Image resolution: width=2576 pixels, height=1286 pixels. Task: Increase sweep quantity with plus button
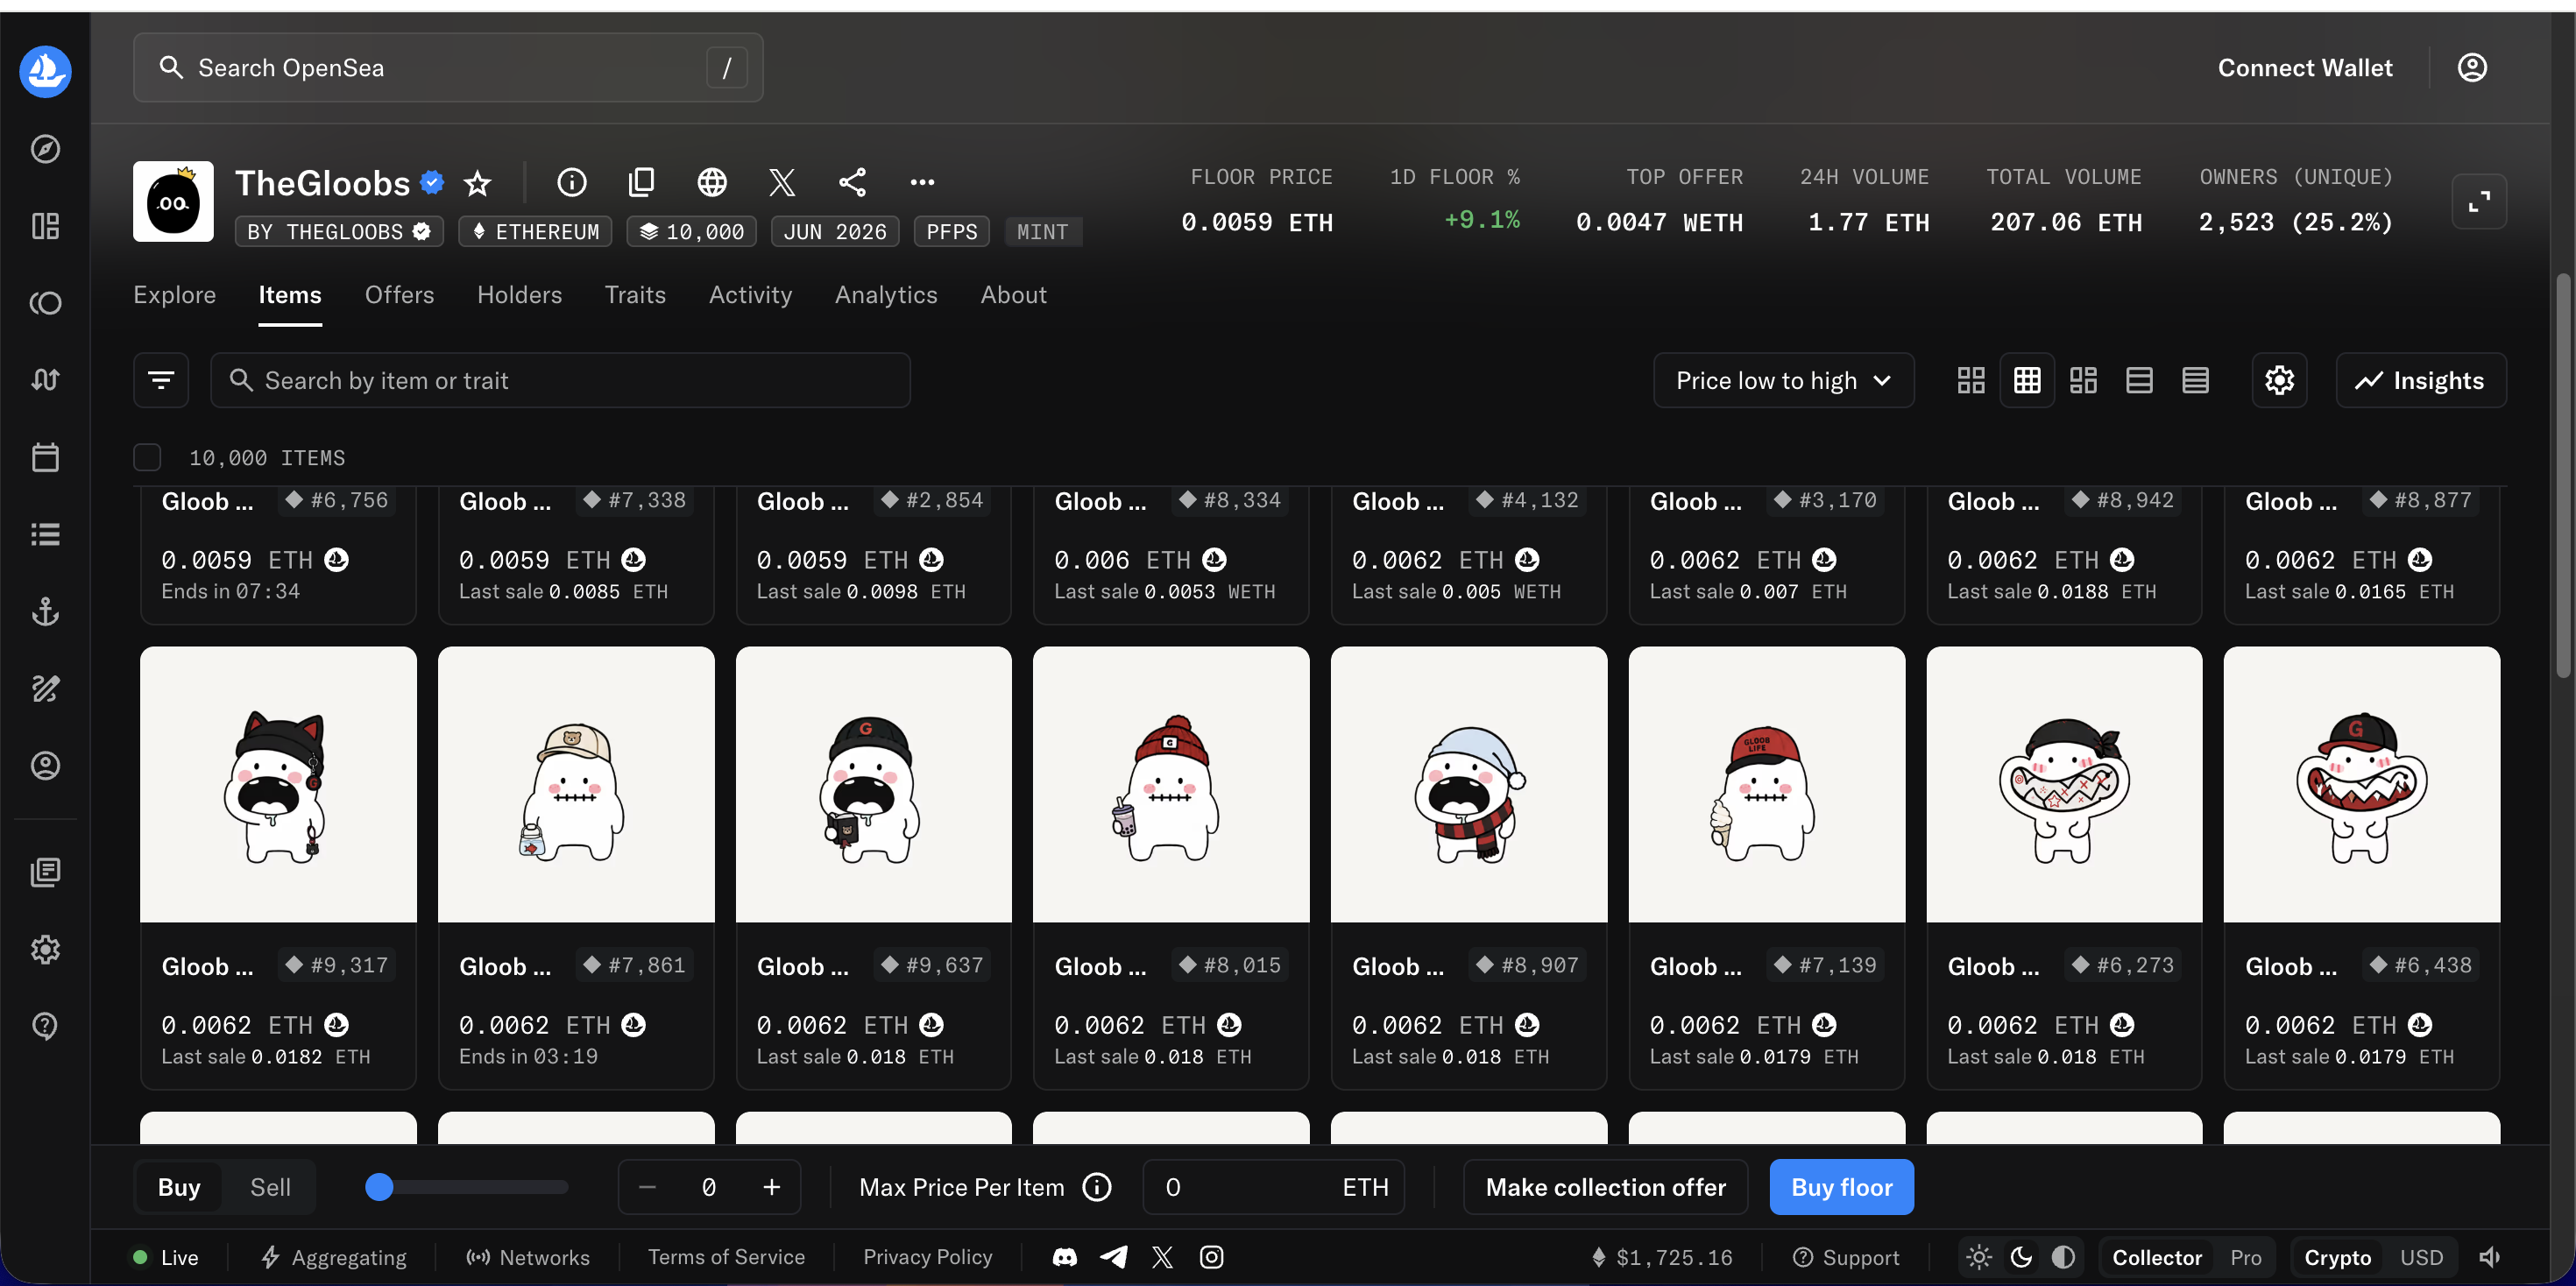(x=771, y=1187)
